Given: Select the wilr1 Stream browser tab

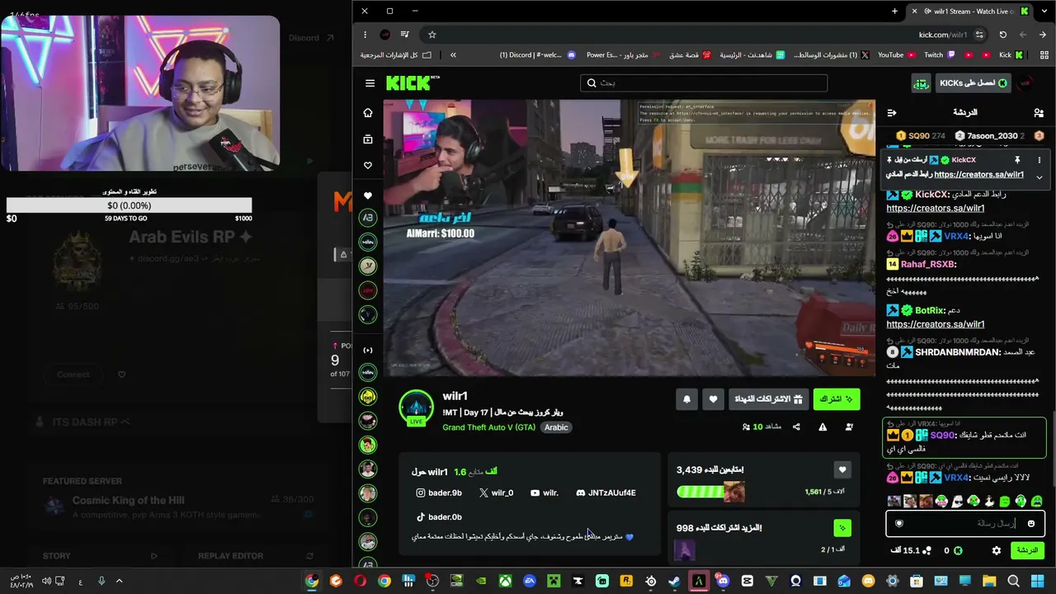Looking at the screenshot, I should (969, 11).
